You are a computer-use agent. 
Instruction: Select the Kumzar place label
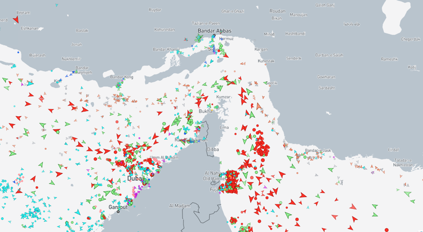223,97
